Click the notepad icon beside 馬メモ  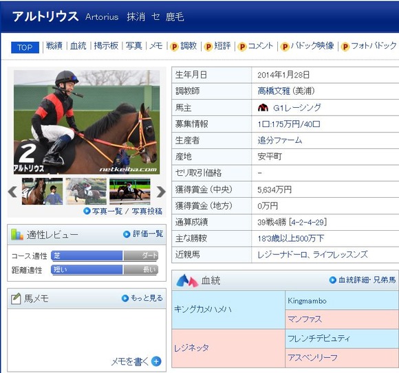16,299
